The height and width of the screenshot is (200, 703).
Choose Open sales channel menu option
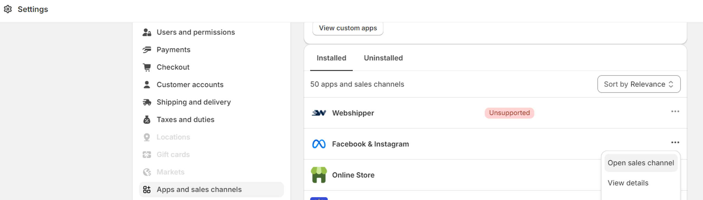641,163
